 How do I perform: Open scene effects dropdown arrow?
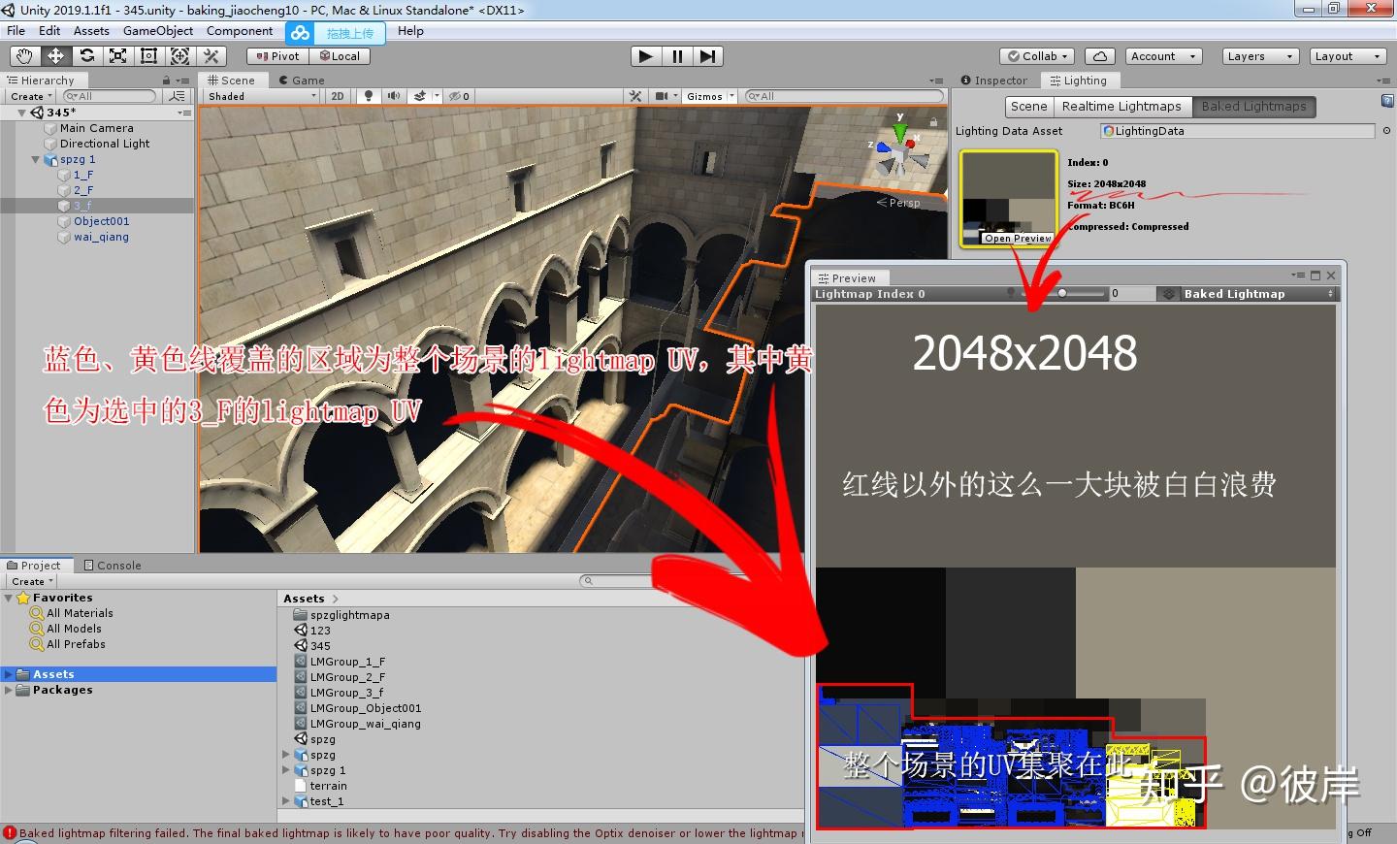(438, 96)
